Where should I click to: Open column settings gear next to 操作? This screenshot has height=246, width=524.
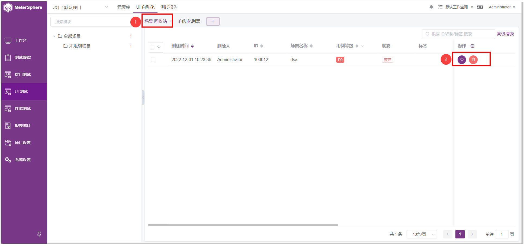click(472, 46)
